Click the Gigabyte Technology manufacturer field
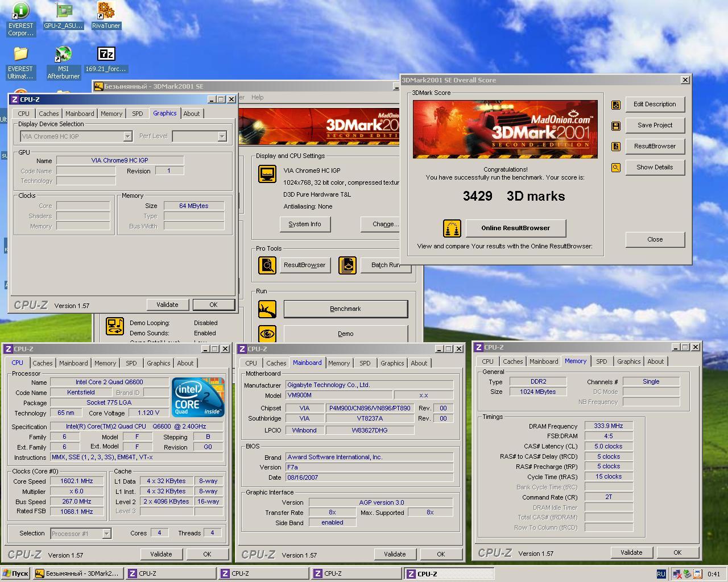 369,385
